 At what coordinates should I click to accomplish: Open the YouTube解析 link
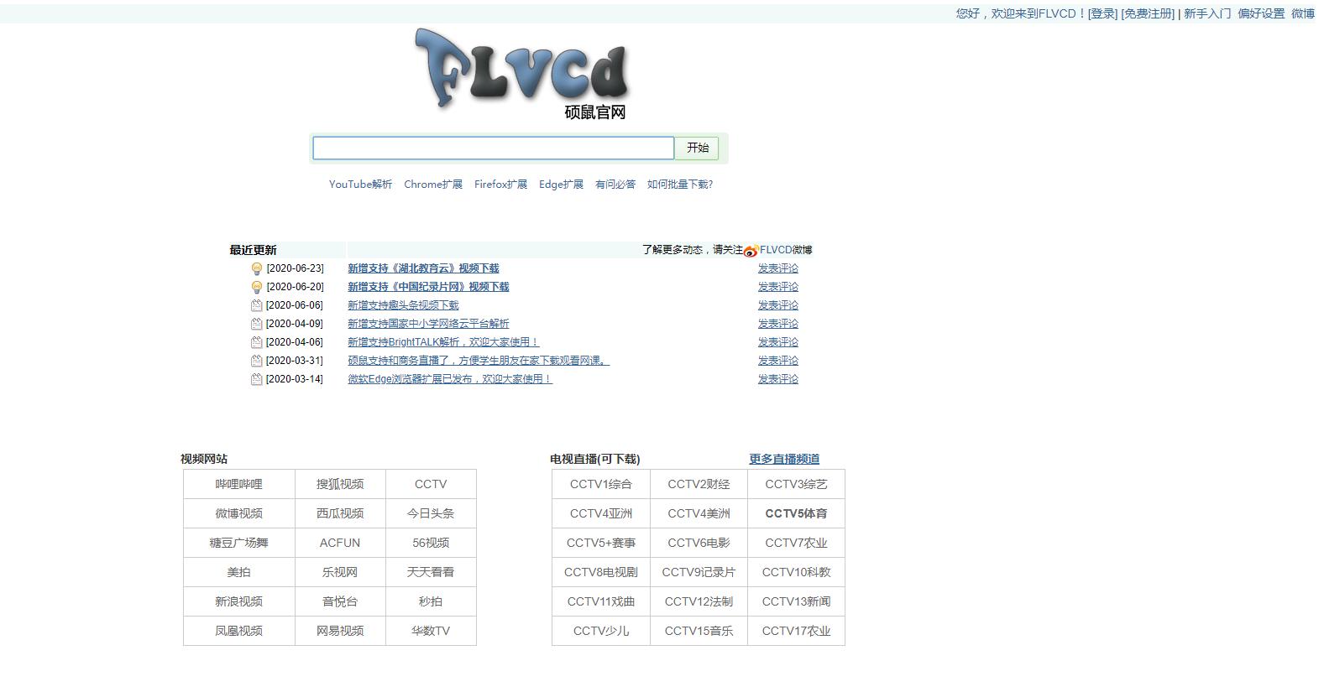[x=360, y=185]
